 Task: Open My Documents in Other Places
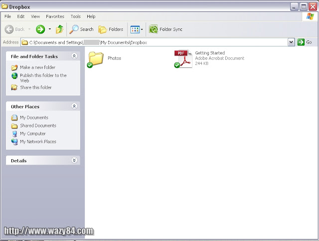point(34,118)
